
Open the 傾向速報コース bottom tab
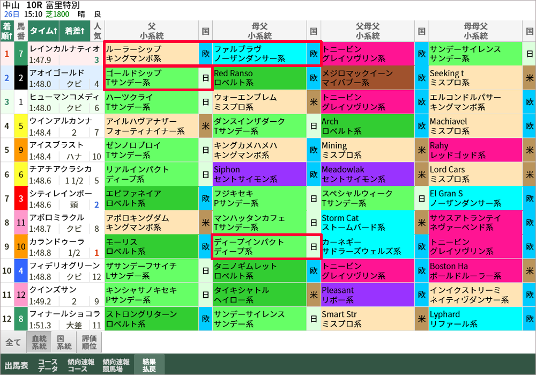(81, 365)
